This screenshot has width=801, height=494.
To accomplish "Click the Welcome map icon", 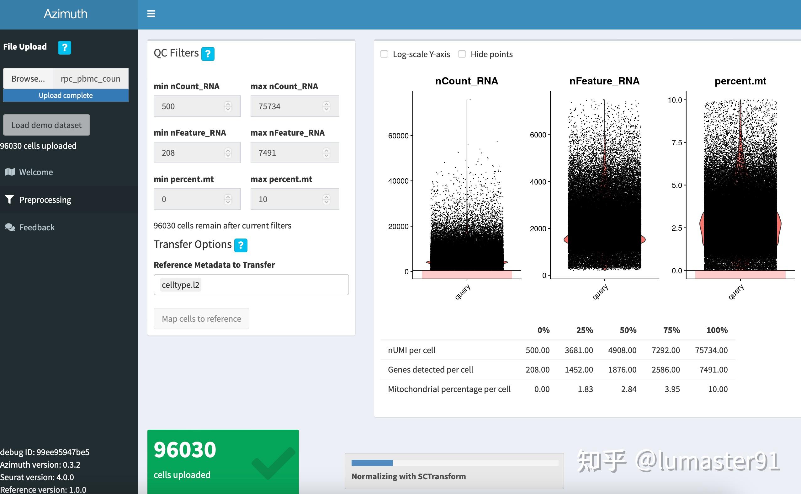I will (10, 172).
